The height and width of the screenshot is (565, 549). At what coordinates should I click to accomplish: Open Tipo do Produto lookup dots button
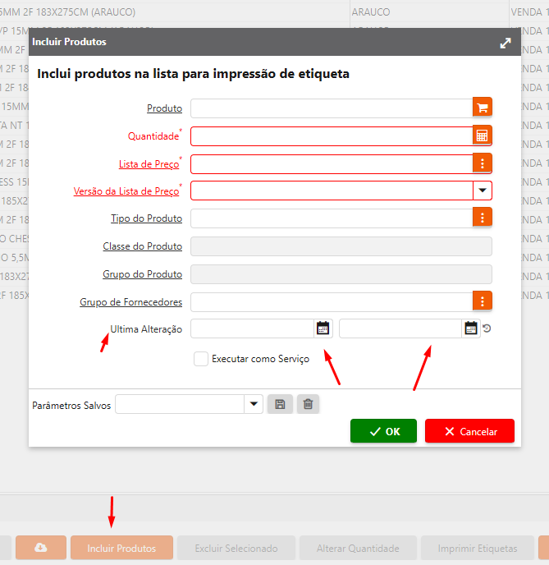482,218
